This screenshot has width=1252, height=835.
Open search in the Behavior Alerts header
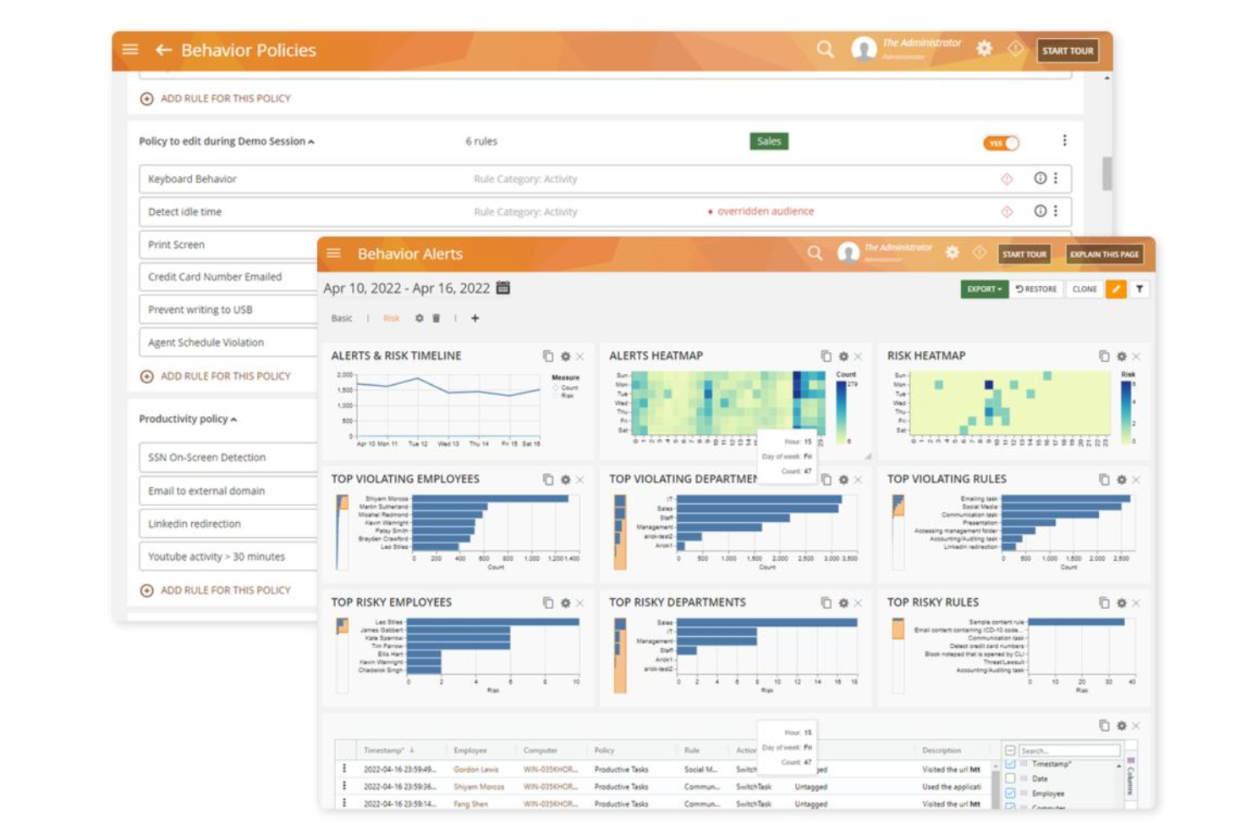click(x=815, y=253)
